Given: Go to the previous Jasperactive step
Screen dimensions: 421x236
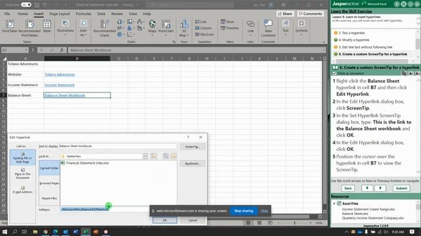Looking at the screenshot, I should coord(367,188).
